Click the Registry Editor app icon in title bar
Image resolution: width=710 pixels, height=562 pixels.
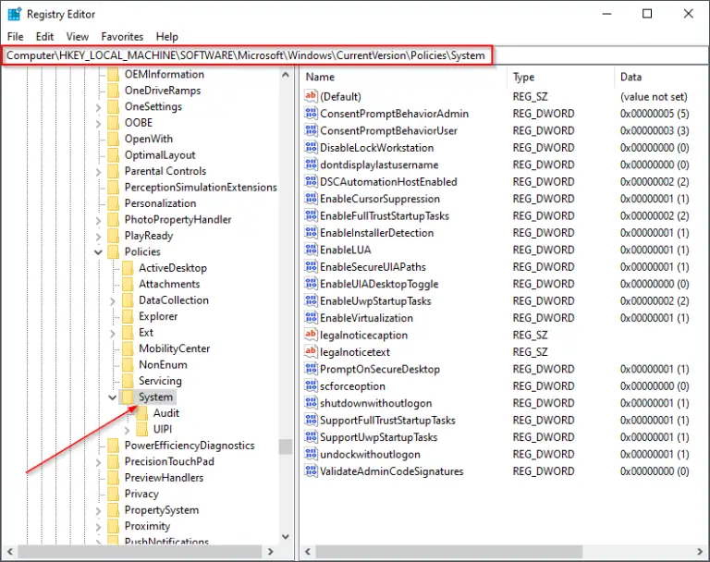click(14, 14)
